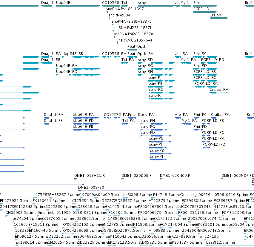Select the Cralbp gene label in the top track
Image resolution: width=254 pixels, height=247 pixels.
(215, 15)
